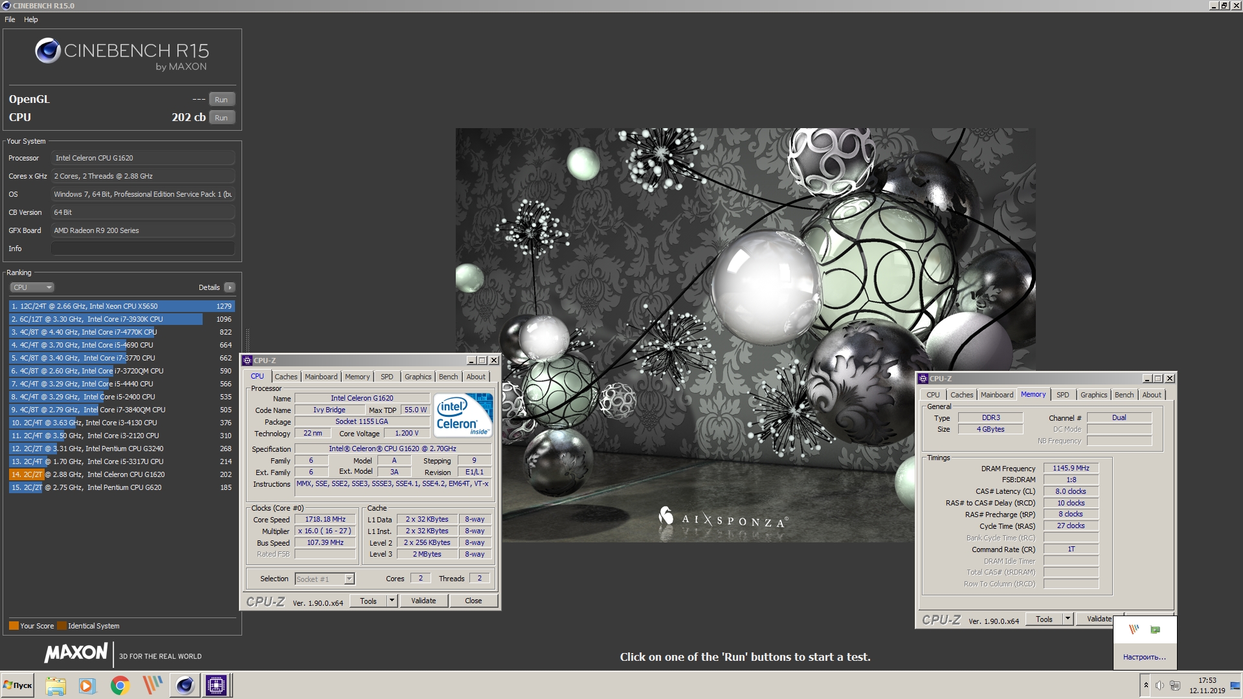Launch Windows Media Player from taskbar
This screenshot has width=1243, height=699.
87,685
